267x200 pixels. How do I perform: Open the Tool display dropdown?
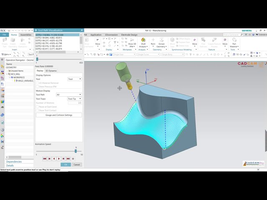tap(75, 79)
